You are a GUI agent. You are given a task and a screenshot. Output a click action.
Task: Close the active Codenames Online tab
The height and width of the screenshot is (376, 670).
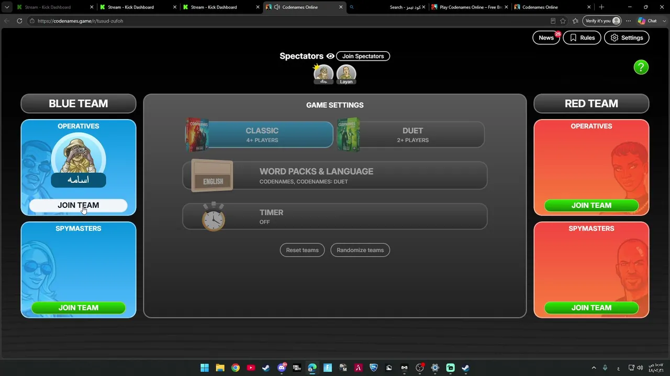point(341,7)
